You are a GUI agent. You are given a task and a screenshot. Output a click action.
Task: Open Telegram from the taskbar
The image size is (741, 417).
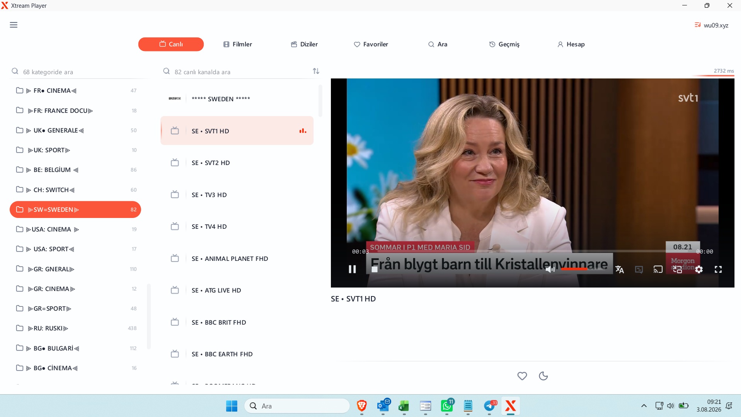click(x=490, y=406)
